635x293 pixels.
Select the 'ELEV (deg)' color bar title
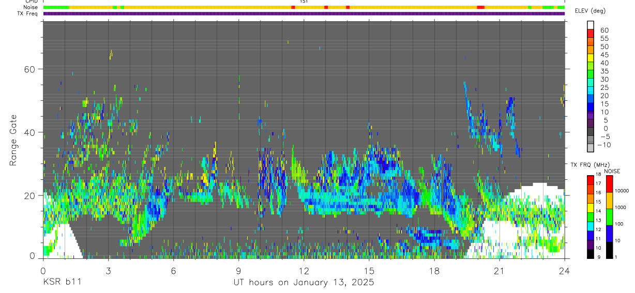[x=590, y=11]
